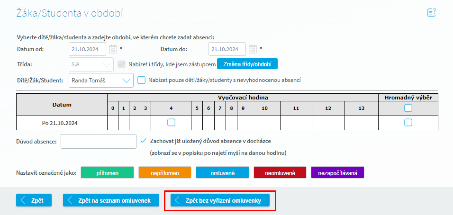Go back via Zpět na seznam omluvenek
Screen dimensions: 453x215
[x=111, y=200]
